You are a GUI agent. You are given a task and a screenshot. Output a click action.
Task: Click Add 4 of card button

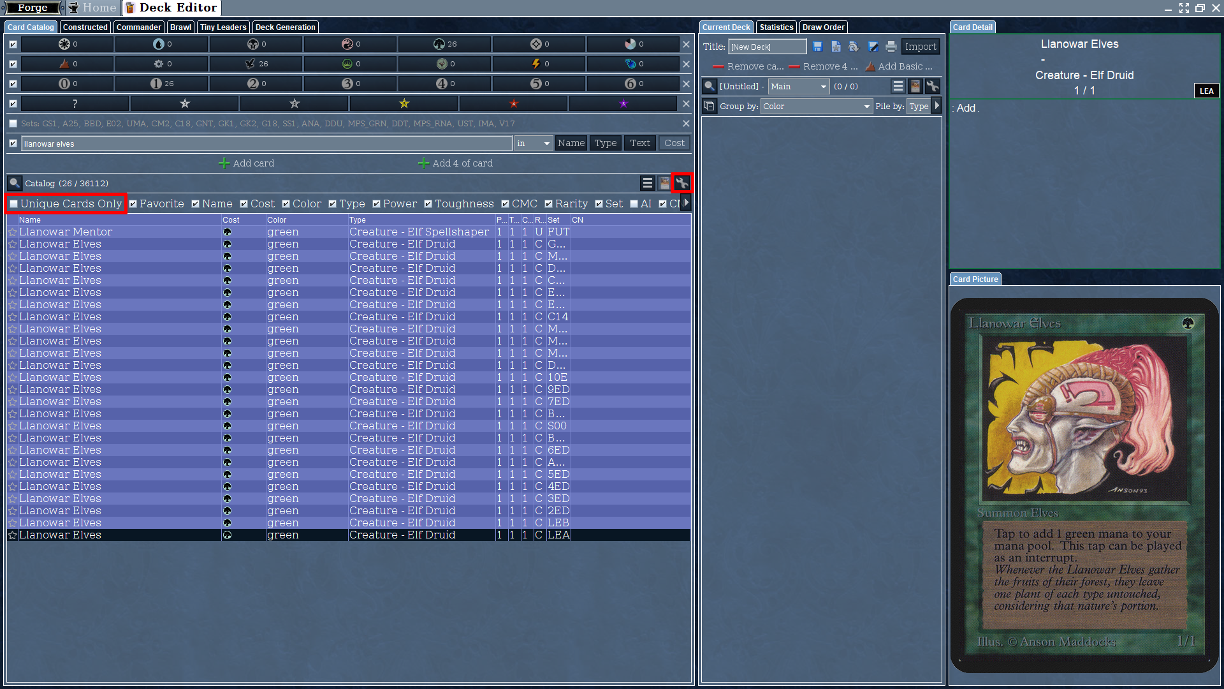[x=455, y=163]
